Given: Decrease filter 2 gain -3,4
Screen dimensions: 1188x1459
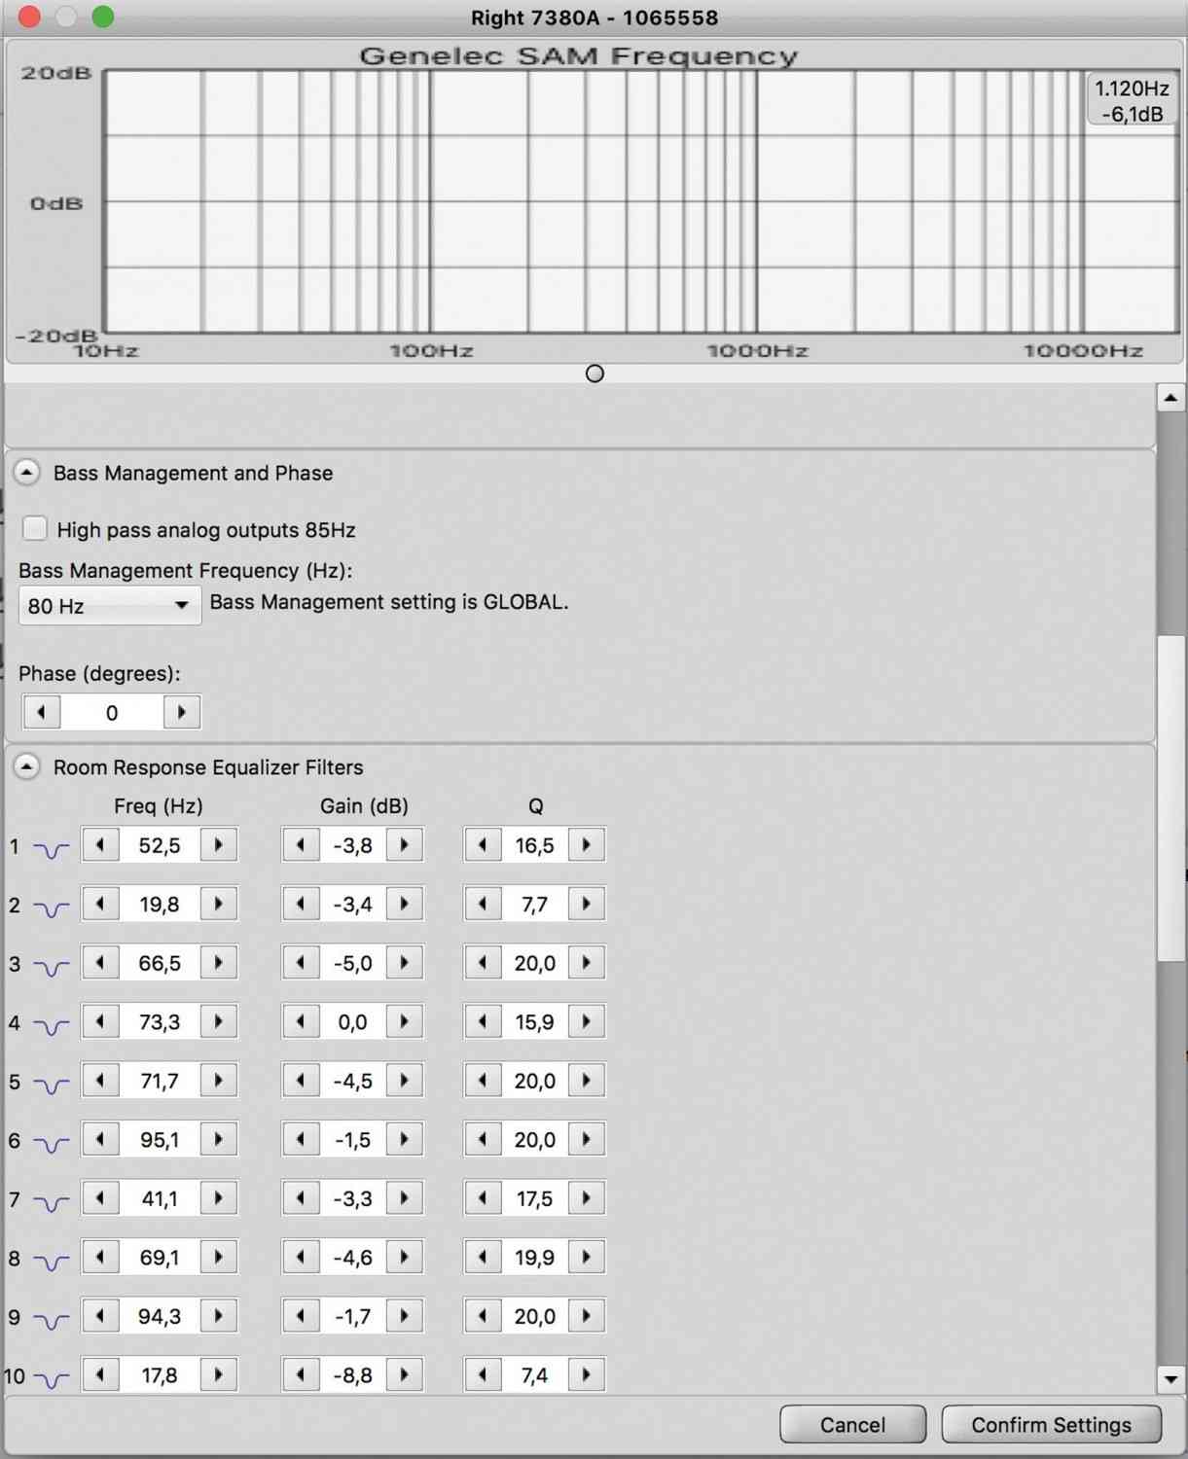Looking at the screenshot, I should click(x=301, y=904).
